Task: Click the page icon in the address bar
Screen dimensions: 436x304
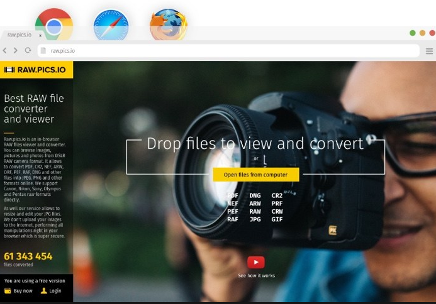Action: [43, 50]
